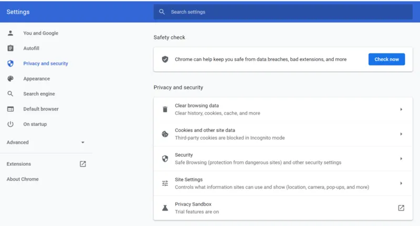The image size is (420, 226).
Task: Expand the Security row arrow
Action: click(401, 158)
